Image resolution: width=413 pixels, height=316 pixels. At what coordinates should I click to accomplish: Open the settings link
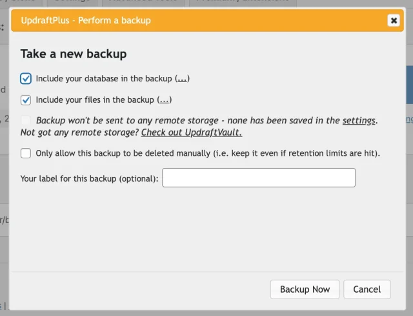pos(359,121)
